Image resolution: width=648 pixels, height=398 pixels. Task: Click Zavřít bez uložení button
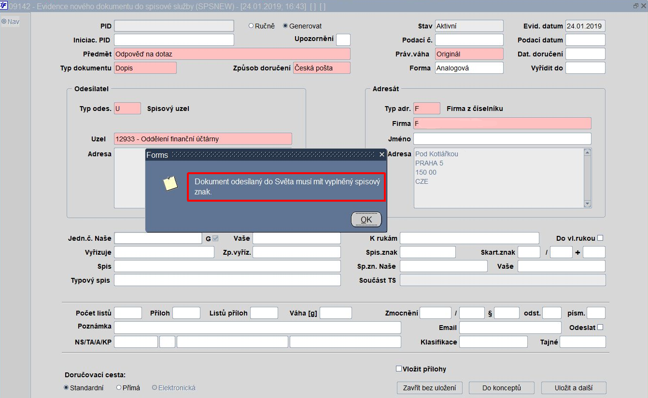pyautogui.click(x=430, y=388)
